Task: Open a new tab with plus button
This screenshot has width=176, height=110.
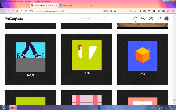Action: [91, 5]
